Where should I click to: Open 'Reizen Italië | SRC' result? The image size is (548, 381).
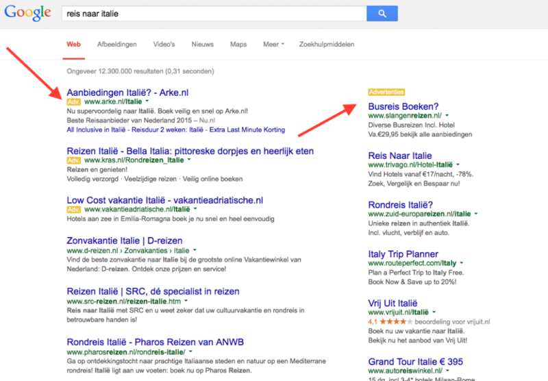(x=153, y=291)
